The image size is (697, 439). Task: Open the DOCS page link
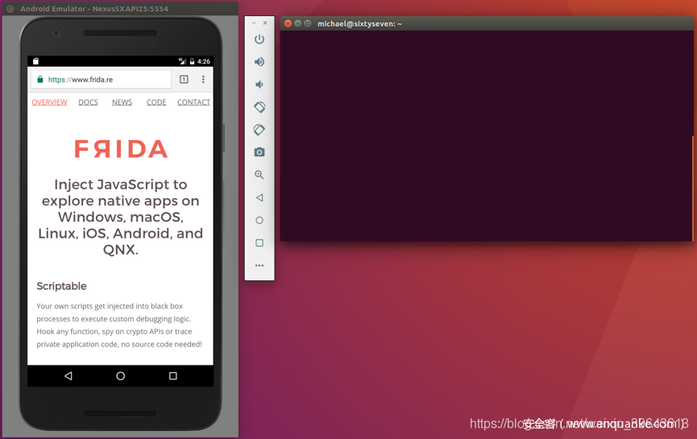coord(88,102)
